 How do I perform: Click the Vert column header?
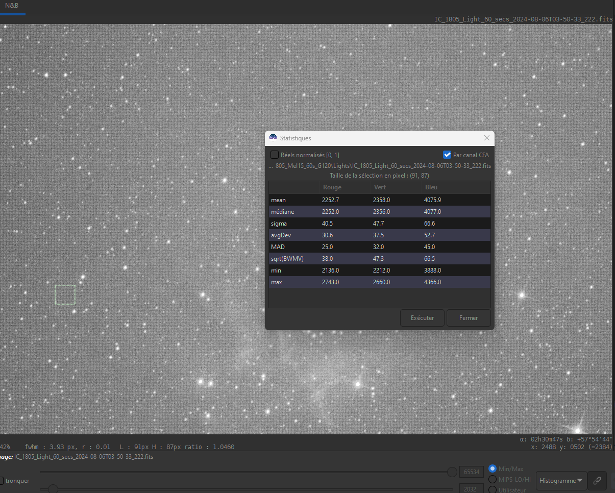coord(380,187)
